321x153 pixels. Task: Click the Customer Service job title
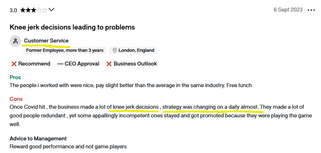click(46, 41)
